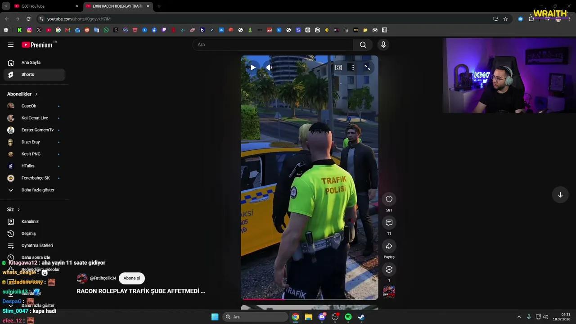Click the remix button on the Short
The image size is (576, 324).
[x=389, y=270]
